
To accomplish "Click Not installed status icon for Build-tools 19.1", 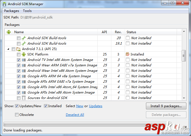I will (x=127, y=43).
